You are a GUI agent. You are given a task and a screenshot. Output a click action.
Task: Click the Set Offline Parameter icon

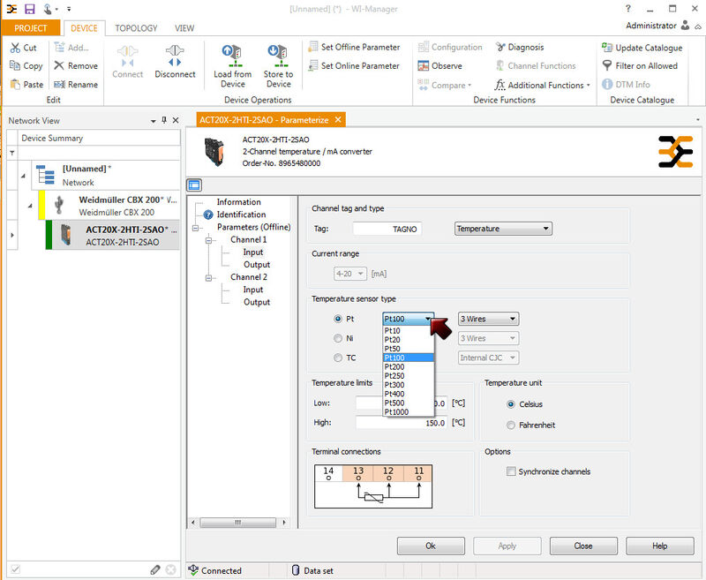(x=313, y=48)
